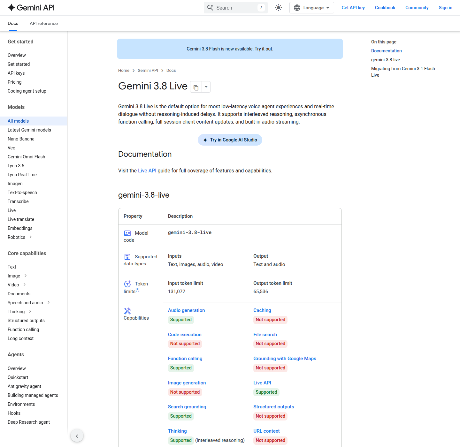Focus the Search input field
460x447 pixels.
point(236,8)
